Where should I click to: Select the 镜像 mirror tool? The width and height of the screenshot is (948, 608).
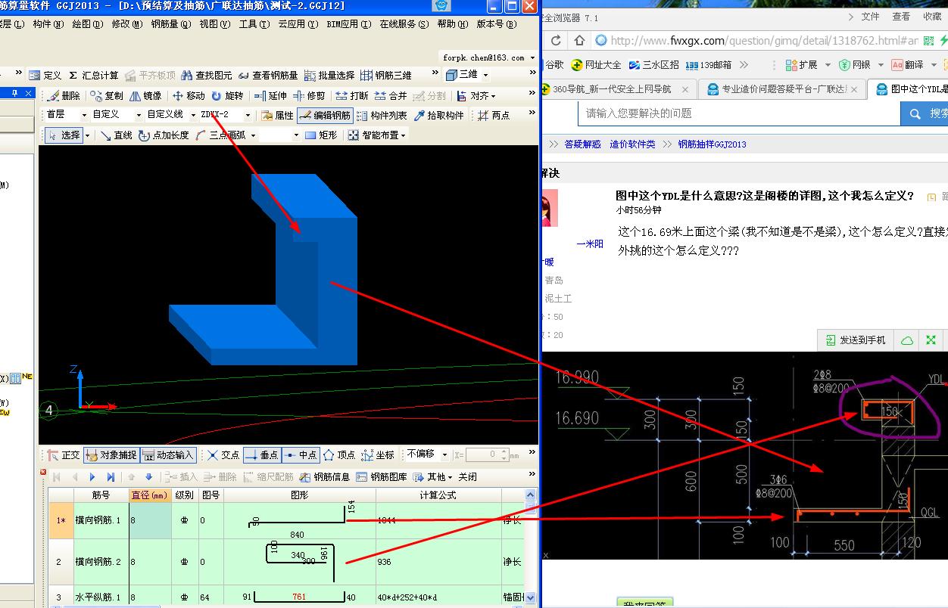click(145, 95)
